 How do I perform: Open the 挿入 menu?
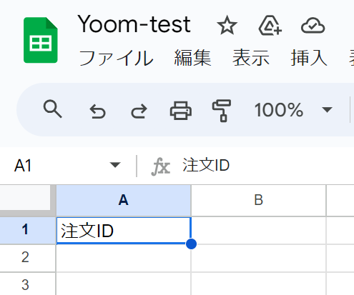point(309,58)
